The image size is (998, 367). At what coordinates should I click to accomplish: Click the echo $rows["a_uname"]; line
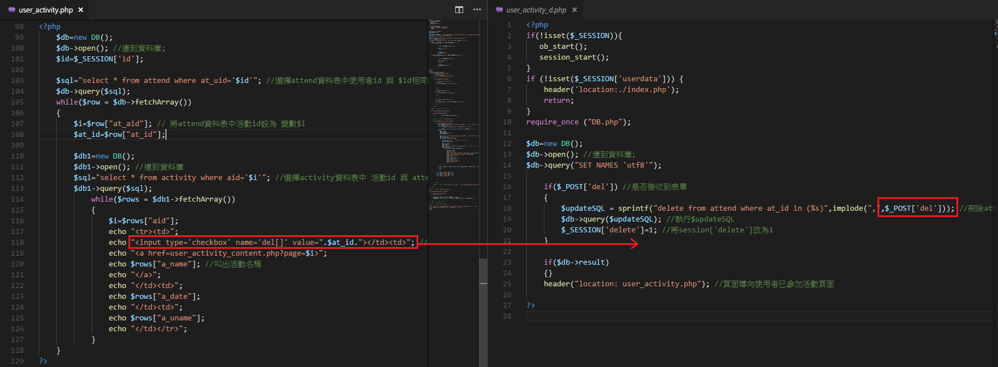click(x=156, y=318)
